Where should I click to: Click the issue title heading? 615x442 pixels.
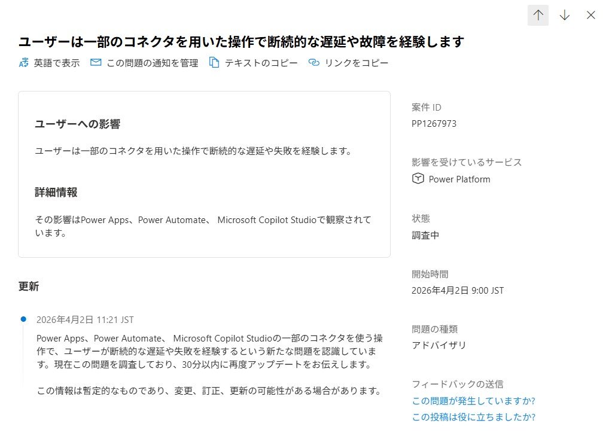tap(242, 42)
